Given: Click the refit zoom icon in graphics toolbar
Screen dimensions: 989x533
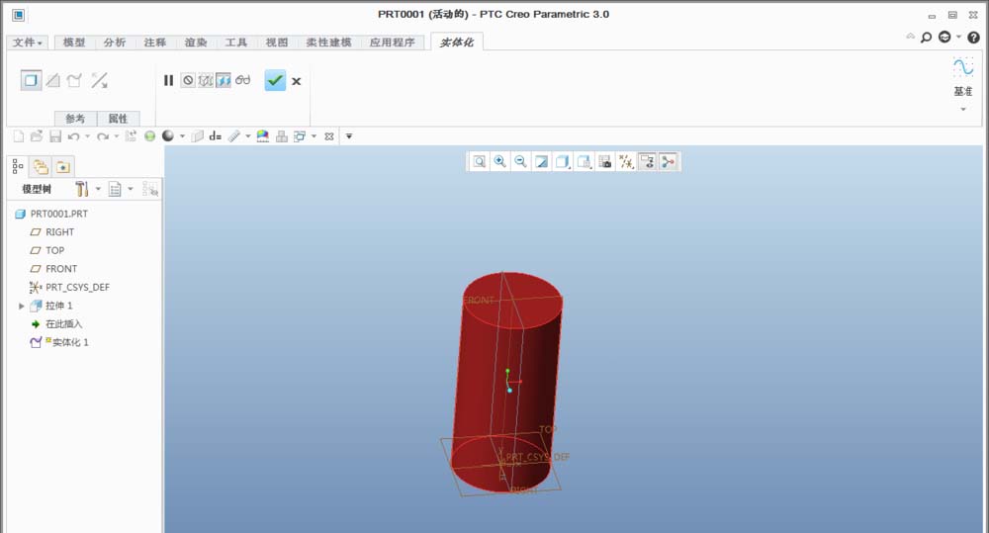Looking at the screenshot, I should [480, 162].
